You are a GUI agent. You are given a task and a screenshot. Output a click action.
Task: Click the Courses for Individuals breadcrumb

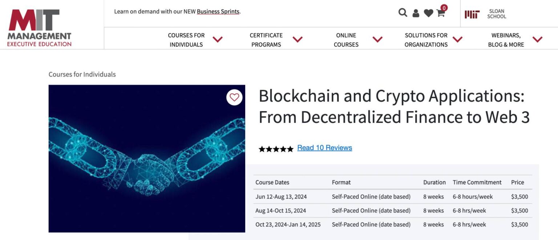(x=82, y=74)
